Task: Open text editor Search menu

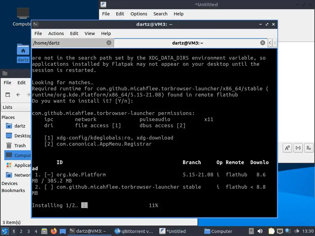Action: [160, 14]
